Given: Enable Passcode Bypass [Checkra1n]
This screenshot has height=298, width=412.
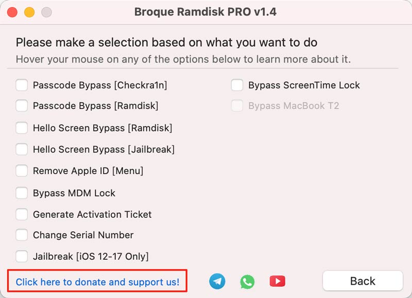Looking at the screenshot, I should coord(22,85).
